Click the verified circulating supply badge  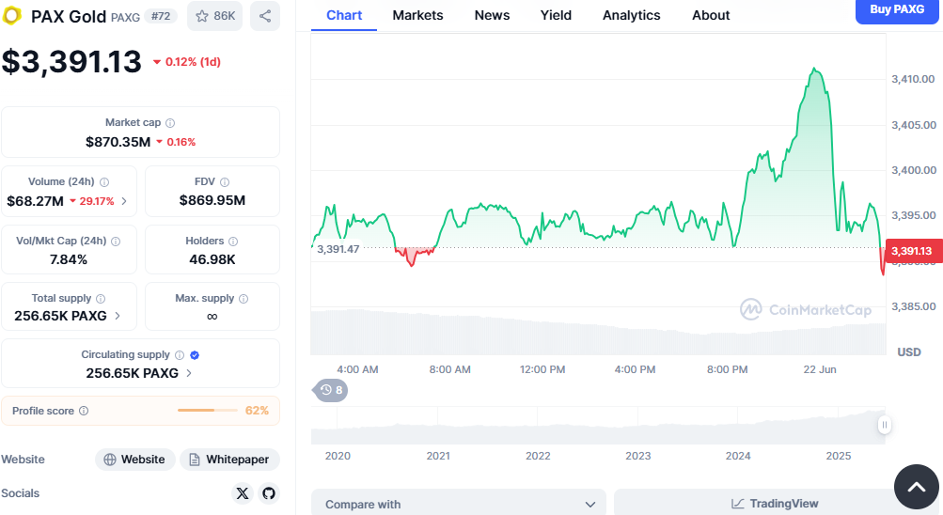(195, 354)
